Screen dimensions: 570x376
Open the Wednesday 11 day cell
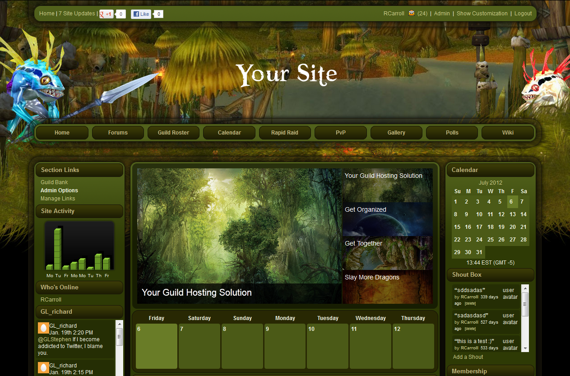[x=371, y=346]
